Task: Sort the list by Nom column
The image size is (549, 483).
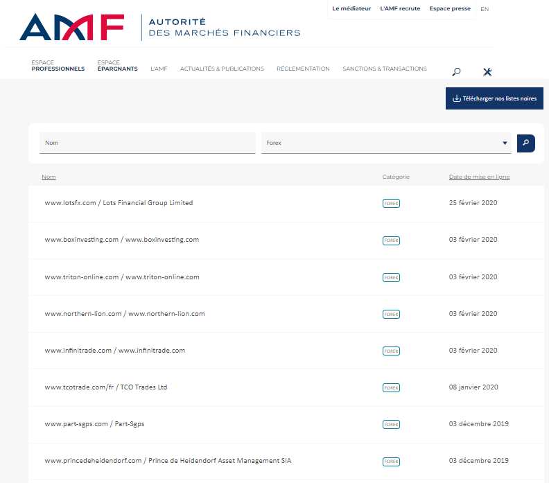Action: tap(49, 177)
